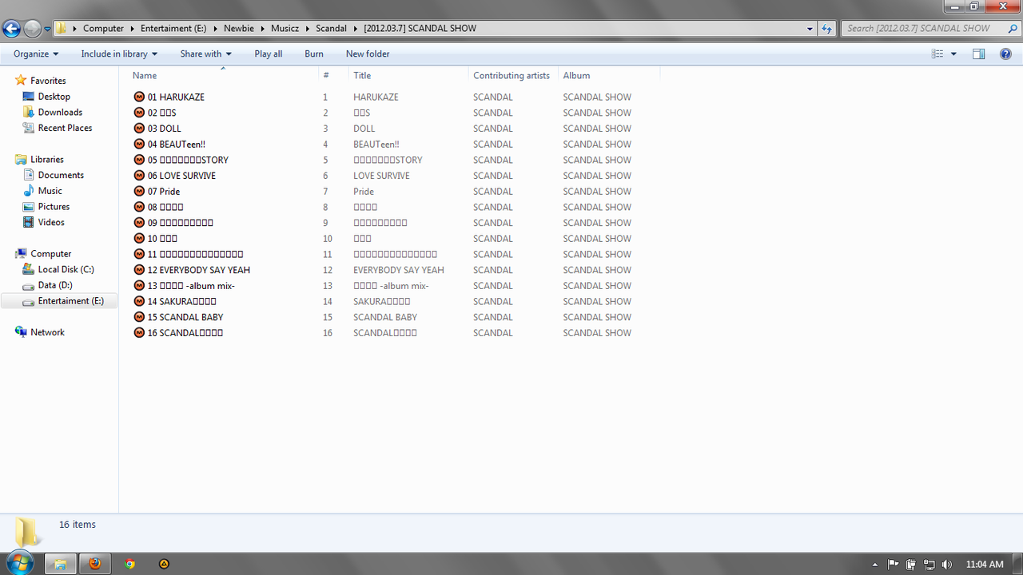Click the Forward navigation arrow
Viewport: 1023px width, 575px height.
(x=32, y=29)
